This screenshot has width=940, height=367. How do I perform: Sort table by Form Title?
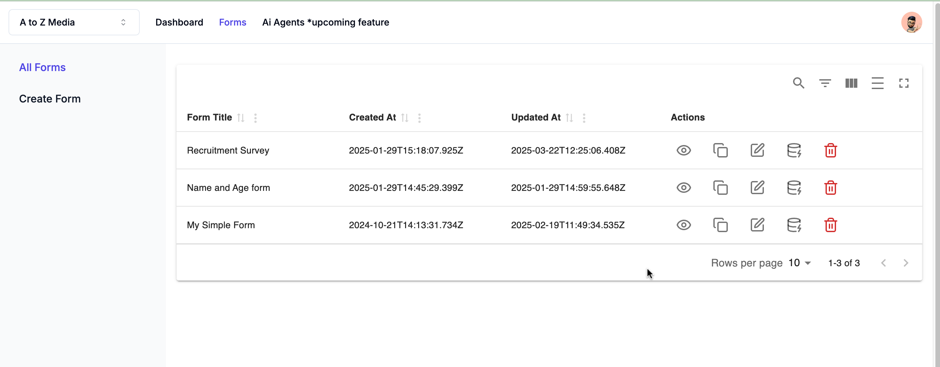click(x=240, y=118)
